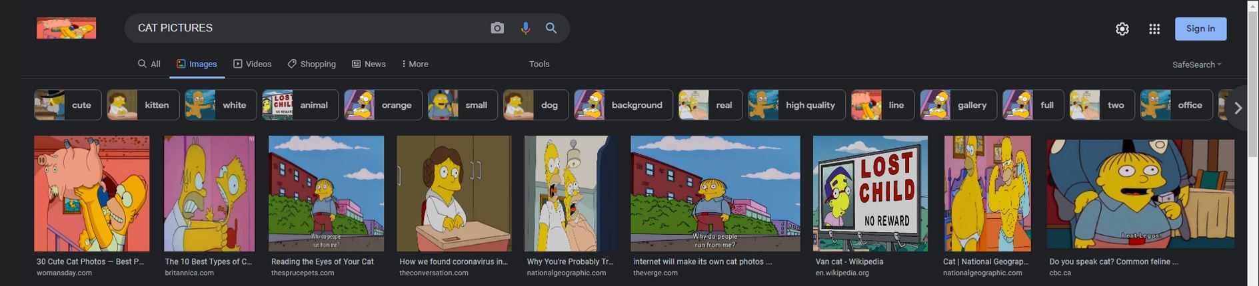Open the News tab
This screenshot has height=286, width=1259.
pyautogui.click(x=369, y=64)
